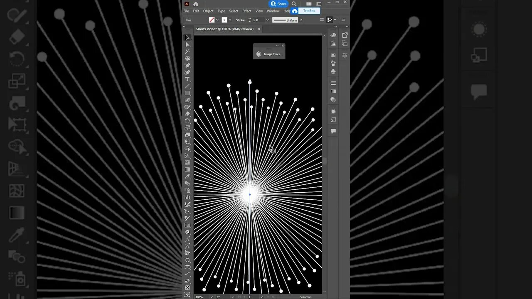
Task: Select the Type tool
Action: point(187,79)
